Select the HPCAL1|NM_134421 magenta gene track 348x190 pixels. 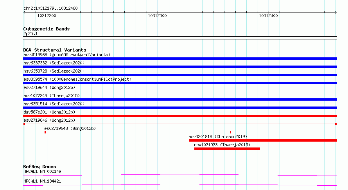[180, 185]
